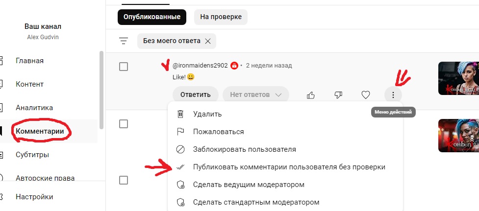Open first video thumbnail at right

[458, 78]
